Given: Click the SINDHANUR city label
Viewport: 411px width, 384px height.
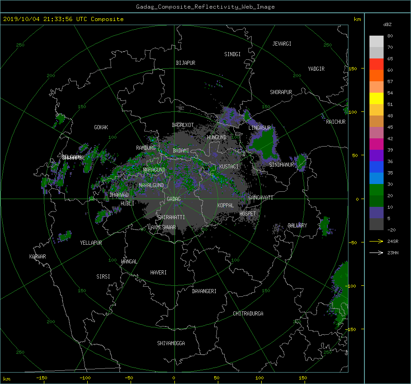Looking at the screenshot, I should click(281, 165).
